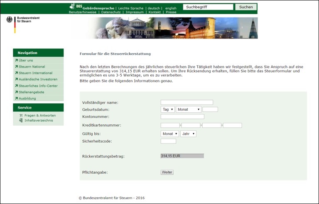Switch language with the english link

pyautogui.click(x=170, y=8)
